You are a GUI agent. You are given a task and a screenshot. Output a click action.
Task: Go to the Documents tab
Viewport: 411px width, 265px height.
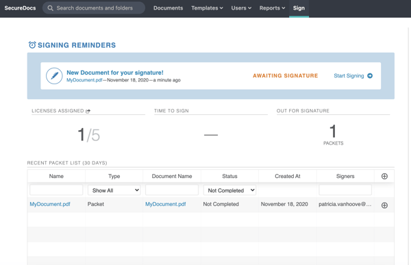pyautogui.click(x=168, y=8)
